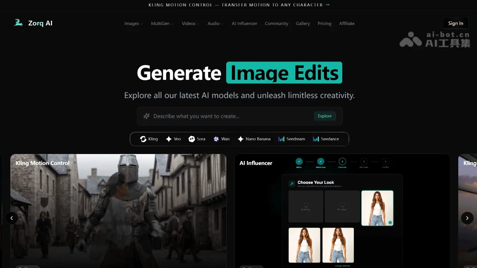Open the Pricing page
This screenshot has height=268, width=477.
tap(324, 23)
